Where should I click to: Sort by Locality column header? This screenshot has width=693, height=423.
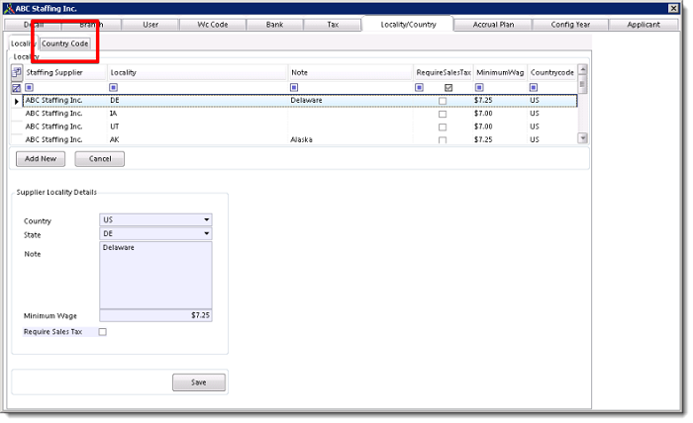point(198,72)
